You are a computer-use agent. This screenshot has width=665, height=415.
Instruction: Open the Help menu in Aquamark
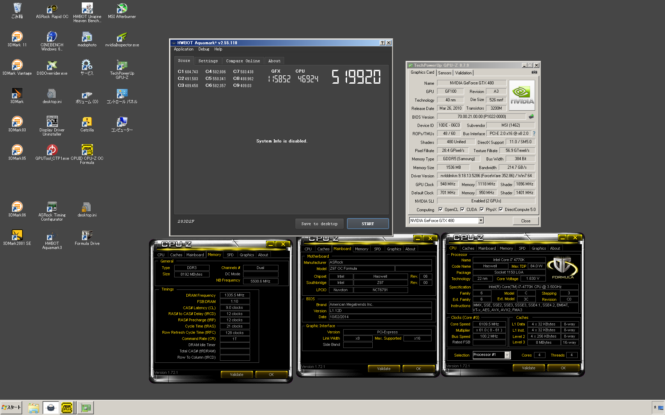(218, 49)
